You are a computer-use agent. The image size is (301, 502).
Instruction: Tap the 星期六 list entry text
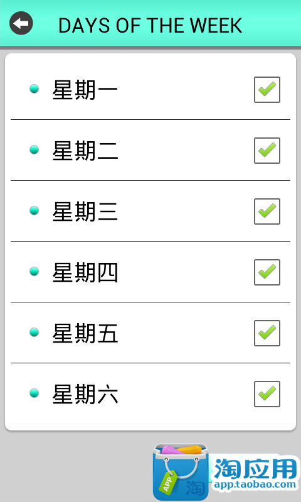click(85, 394)
